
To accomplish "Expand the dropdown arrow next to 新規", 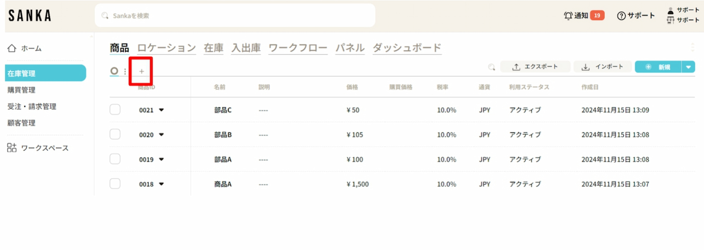I will 689,67.
